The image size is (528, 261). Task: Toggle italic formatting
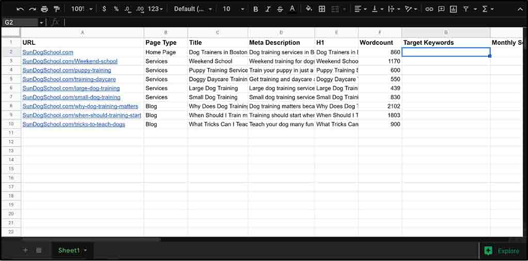(268, 9)
